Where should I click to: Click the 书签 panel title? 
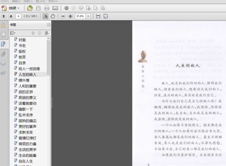coord(13,25)
